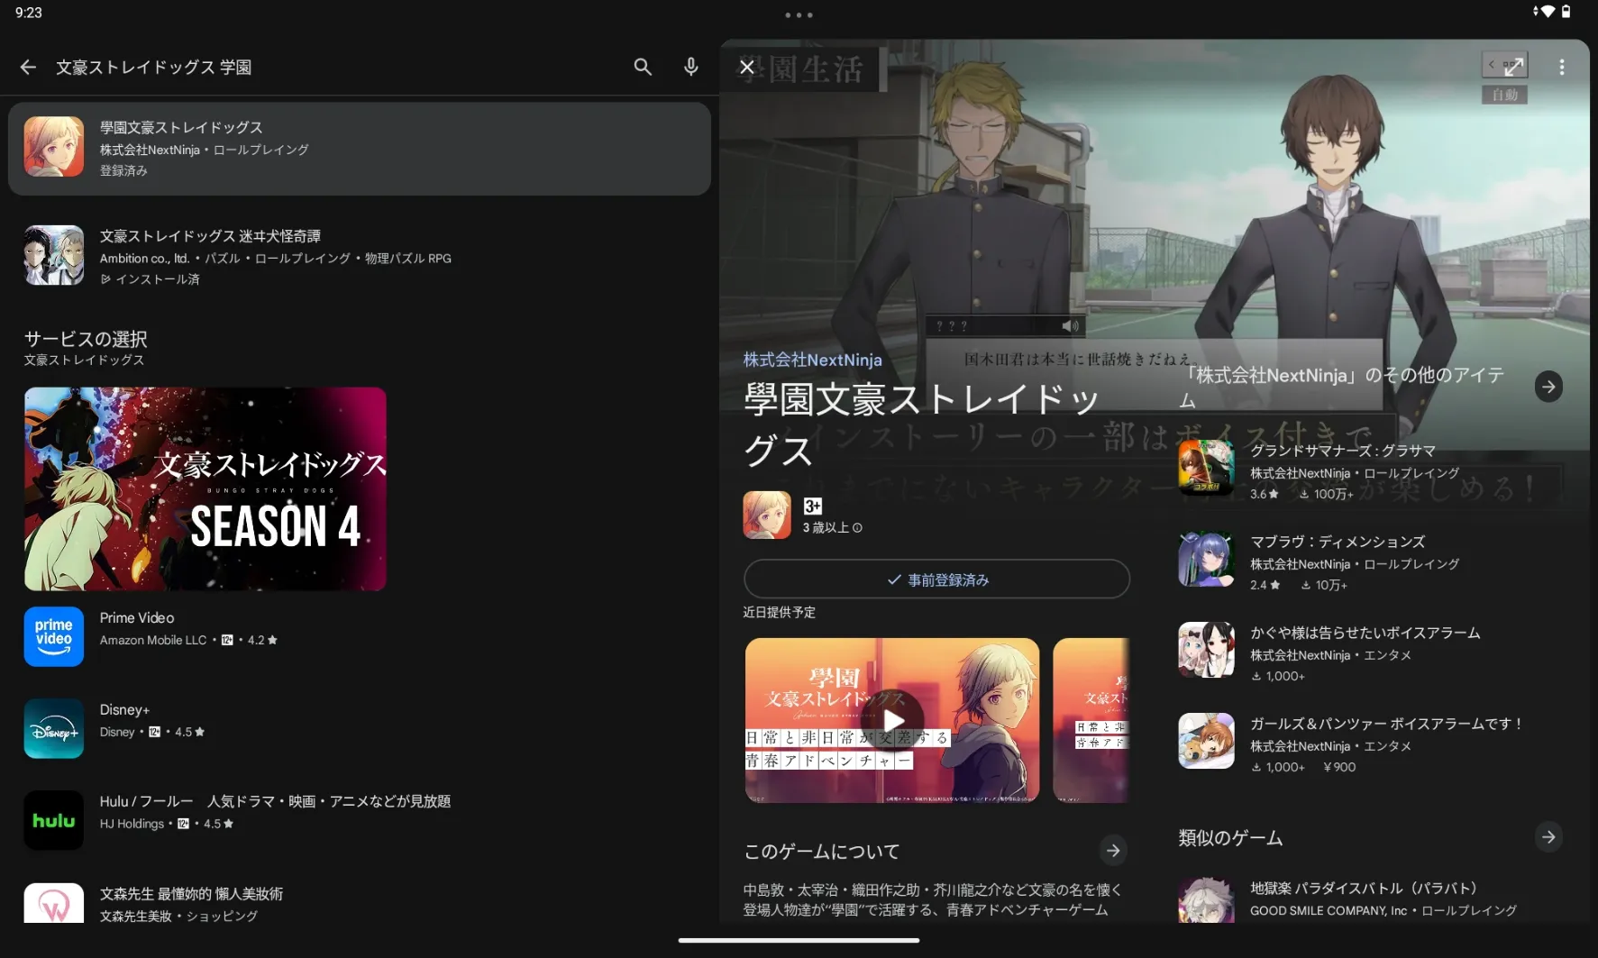Tap the battery icon in status bar
Screen dimensions: 1598x958
[1566, 12]
